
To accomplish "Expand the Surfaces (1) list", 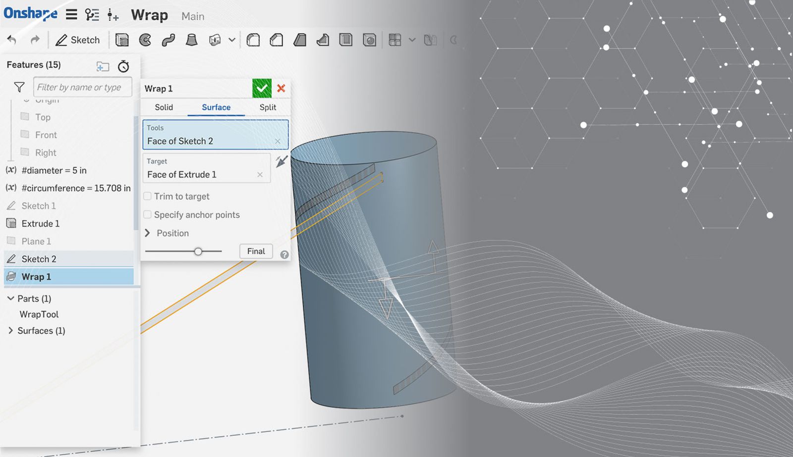I will [x=10, y=331].
